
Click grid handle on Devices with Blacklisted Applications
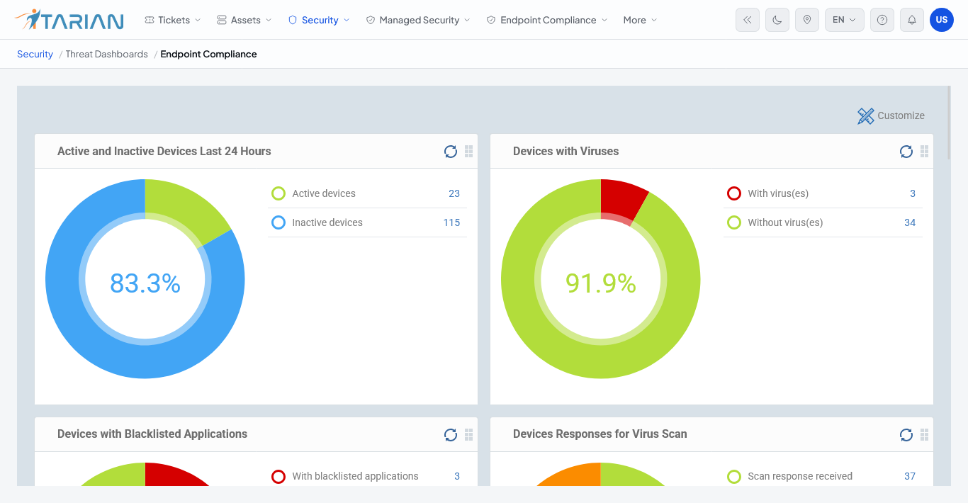pos(468,434)
